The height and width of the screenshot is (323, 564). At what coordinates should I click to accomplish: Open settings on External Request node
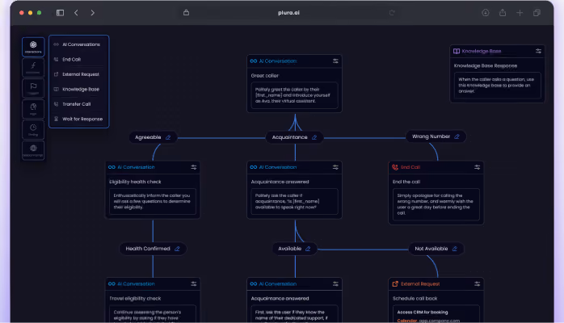click(x=477, y=284)
